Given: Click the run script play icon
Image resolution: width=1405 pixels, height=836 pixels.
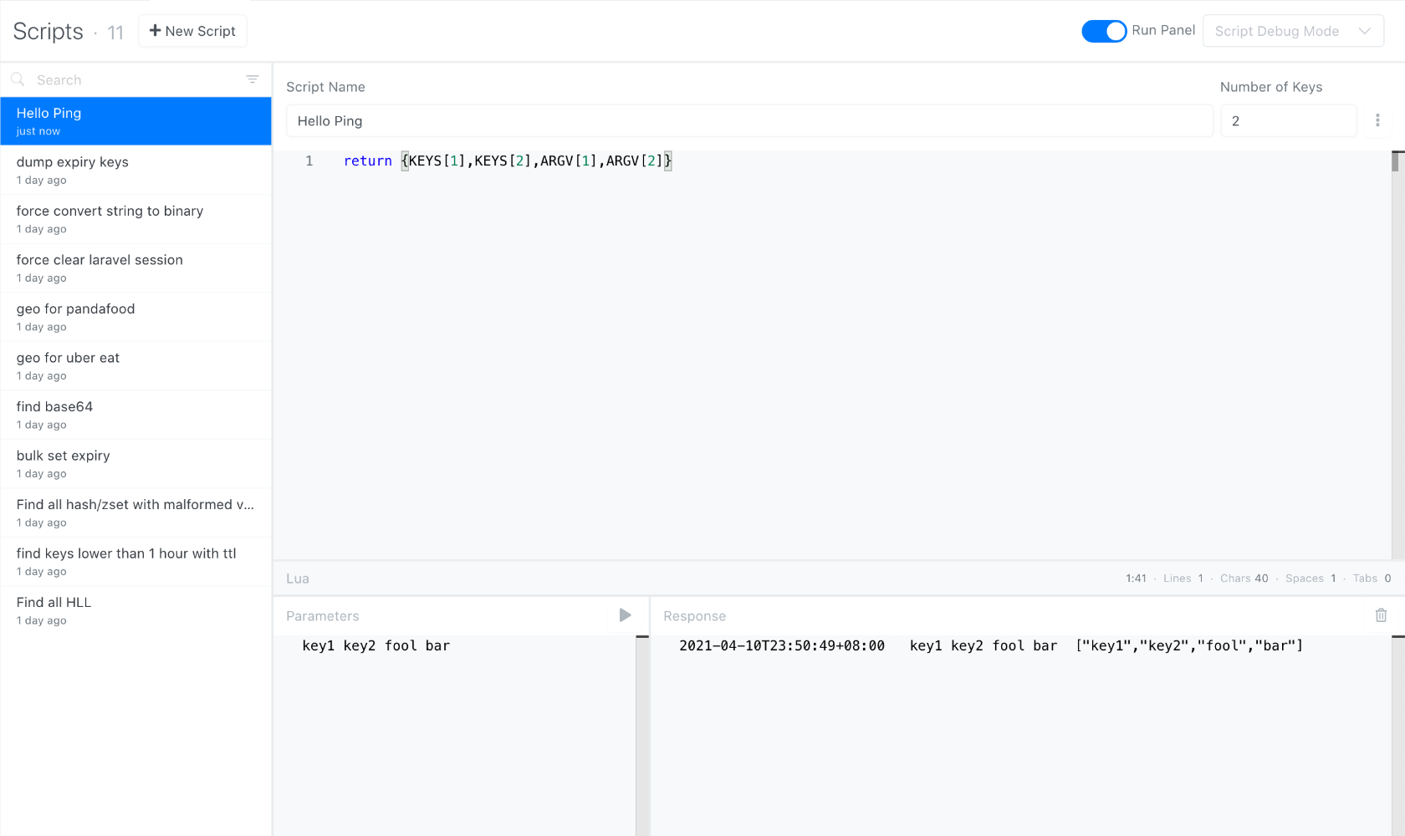Looking at the screenshot, I should tap(625, 615).
